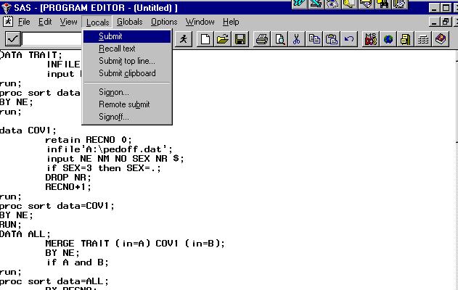Minimize the inner Program Editor window
Screen dimensions: 458x290
[434, 22]
